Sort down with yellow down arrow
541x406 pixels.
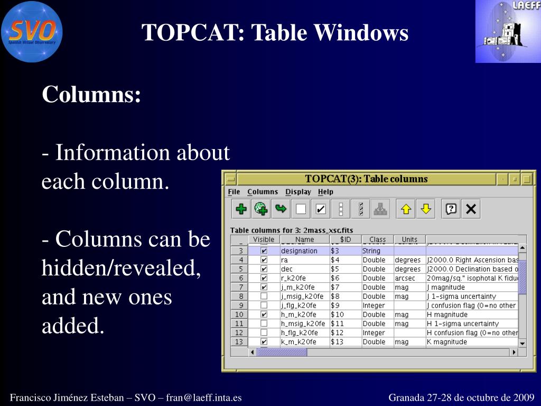coord(426,209)
